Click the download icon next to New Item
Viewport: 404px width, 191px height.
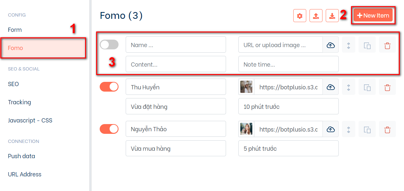click(x=332, y=16)
